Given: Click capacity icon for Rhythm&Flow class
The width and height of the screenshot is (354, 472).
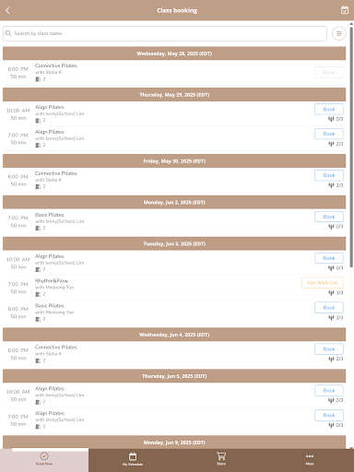Looking at the screenshot, I should (331, 293).
